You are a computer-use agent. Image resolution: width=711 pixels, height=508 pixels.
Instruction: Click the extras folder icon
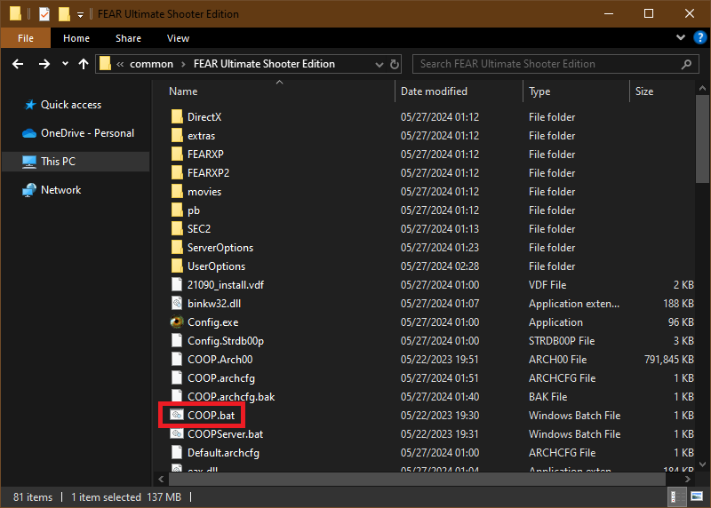point(177,136)
